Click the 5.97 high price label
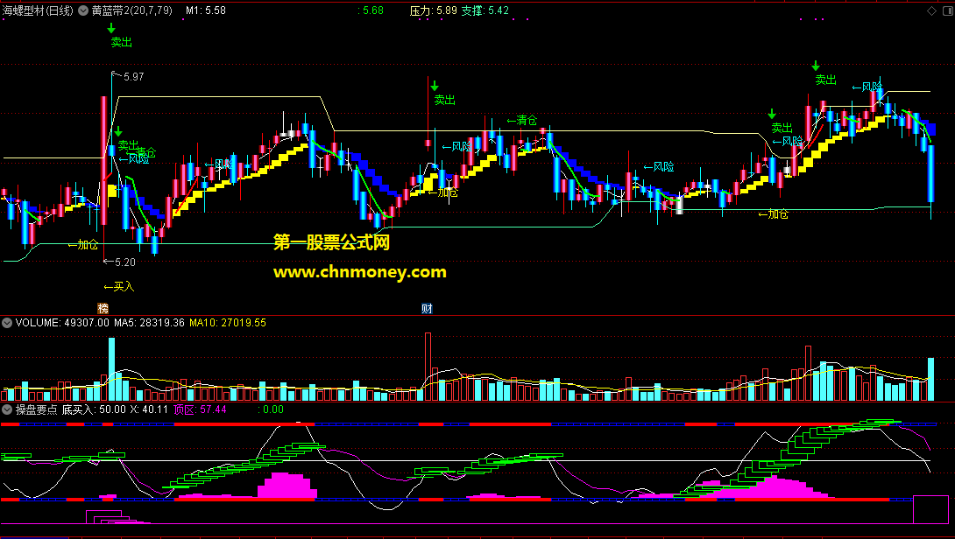The width and height of the screenshot is (955, 539). pos(133,77)
